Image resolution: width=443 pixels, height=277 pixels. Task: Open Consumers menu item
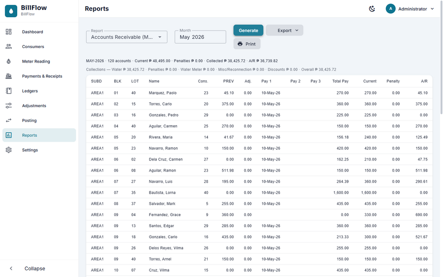pos(39,46)
